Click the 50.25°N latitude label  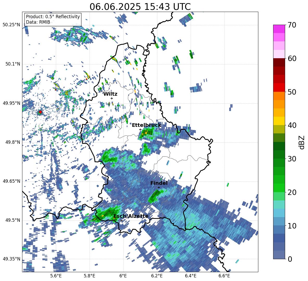click(x=11, y=25)
